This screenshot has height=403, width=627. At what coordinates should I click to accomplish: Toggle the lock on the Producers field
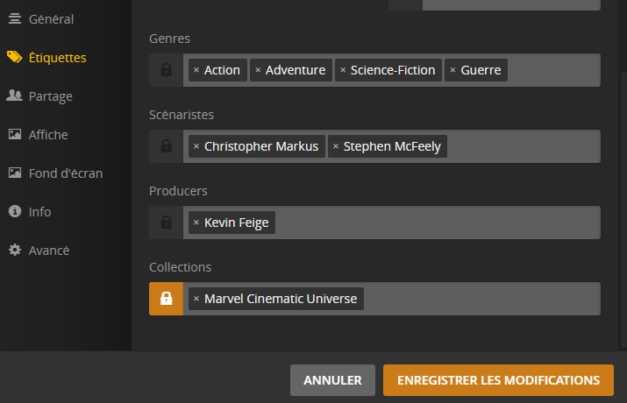pyautogui.click(x=166, y=223)
